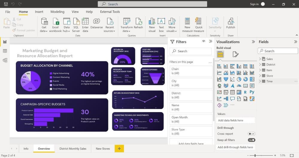Click the Enter data button
Screen dimensions: 299x158
click(x=85, y=25)
